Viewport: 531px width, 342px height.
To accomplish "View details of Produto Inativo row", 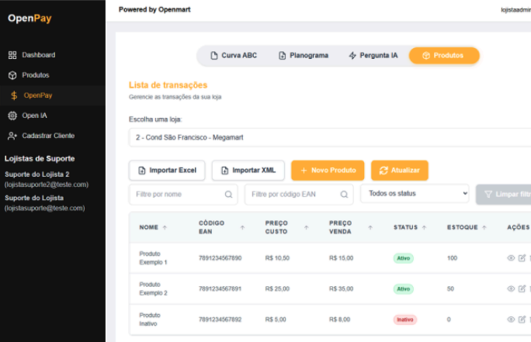I will 511,320.
